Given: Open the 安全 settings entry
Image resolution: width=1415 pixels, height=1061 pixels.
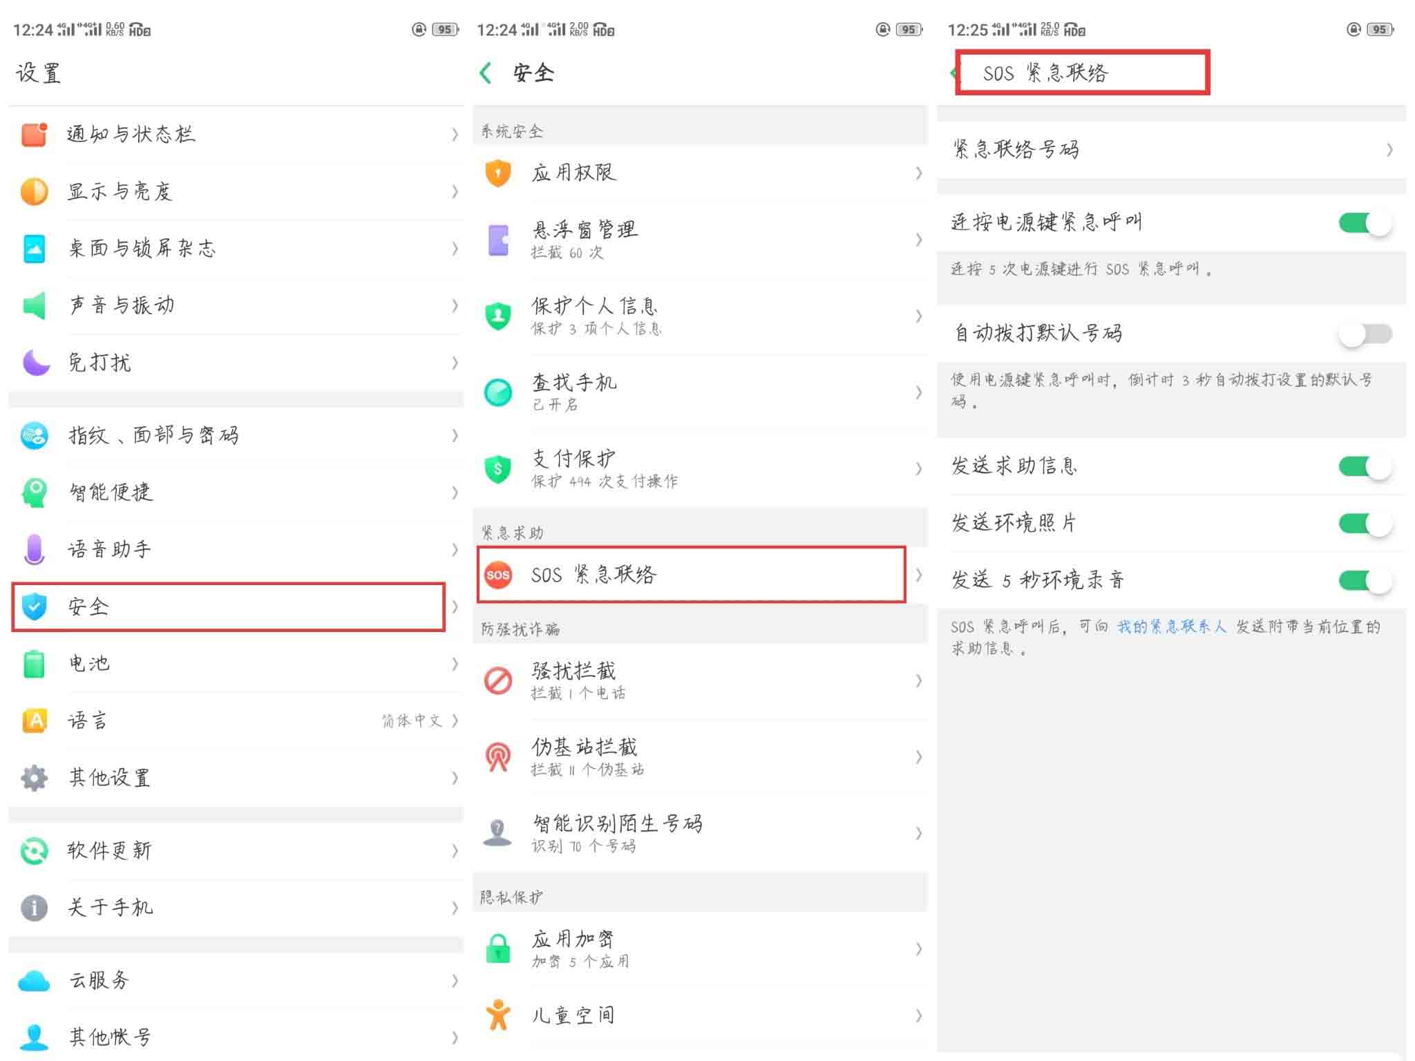Looking at the screenshot, I should point(228,606).
